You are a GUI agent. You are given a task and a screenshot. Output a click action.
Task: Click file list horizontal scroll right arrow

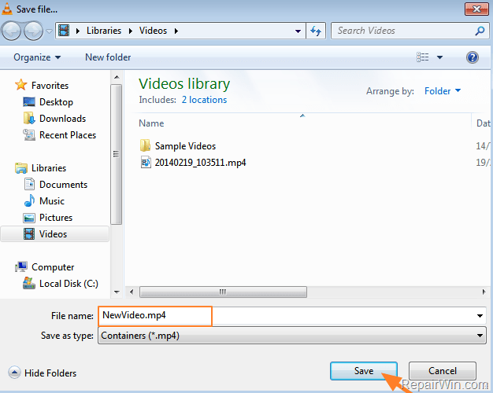click(484, 292)
